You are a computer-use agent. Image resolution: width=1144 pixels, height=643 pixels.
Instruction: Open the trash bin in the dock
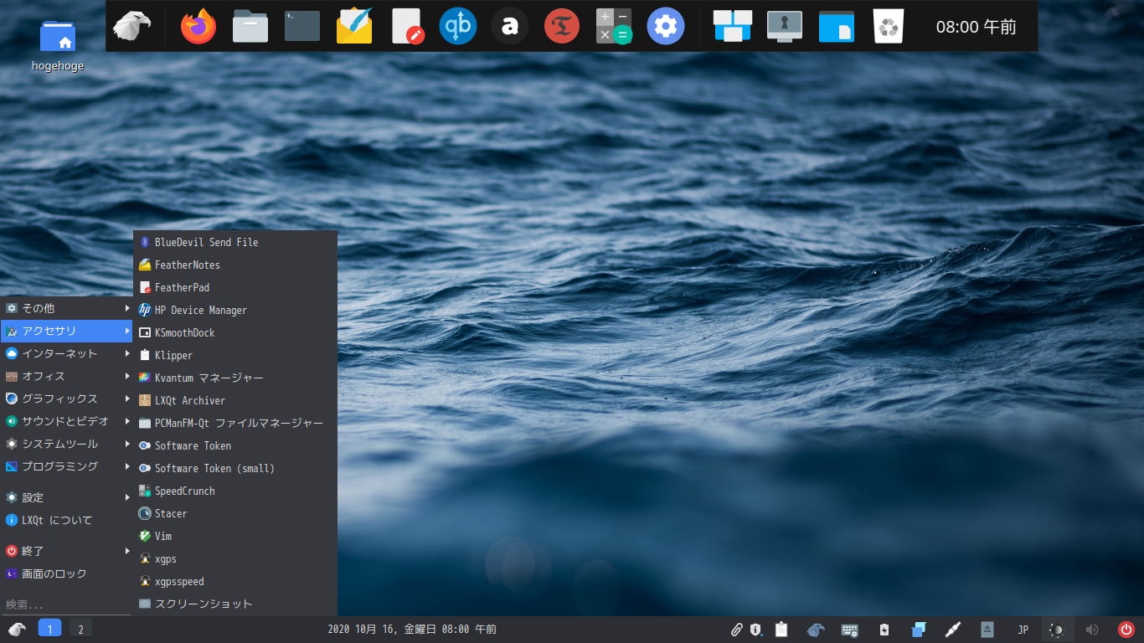[x=887, y=27]
